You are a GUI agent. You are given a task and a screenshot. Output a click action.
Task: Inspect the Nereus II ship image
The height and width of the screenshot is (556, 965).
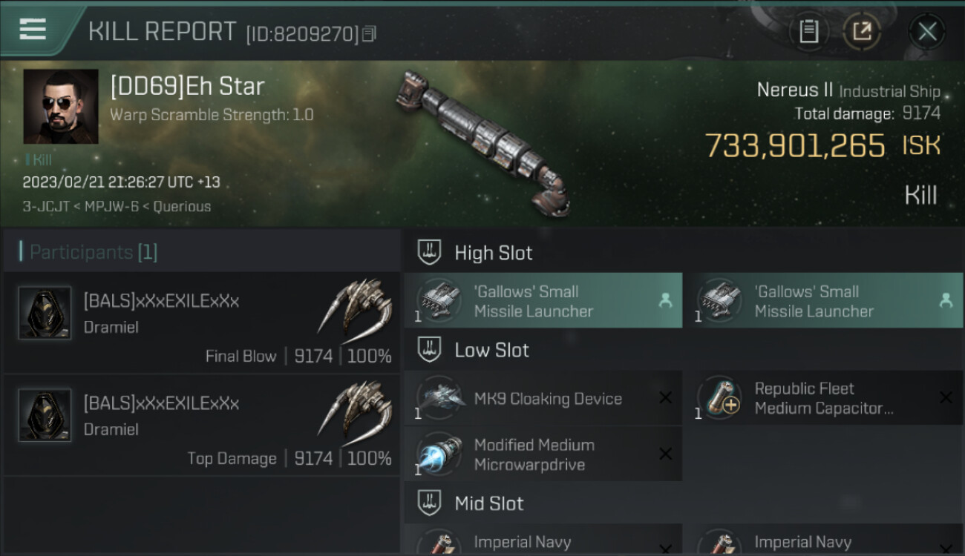click(x=484, y=141)
